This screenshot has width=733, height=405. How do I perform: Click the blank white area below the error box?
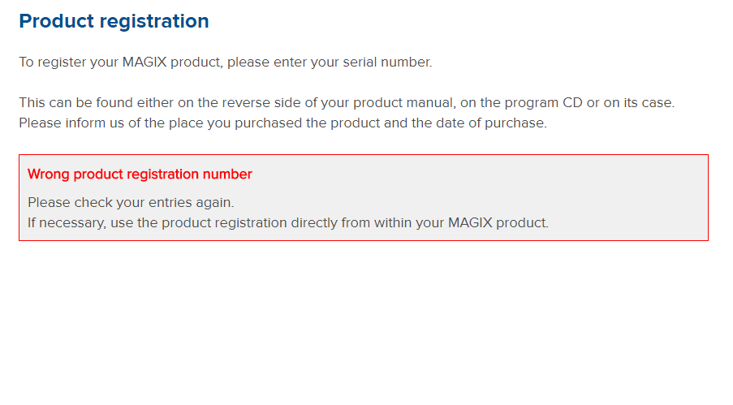pos(364,323)
